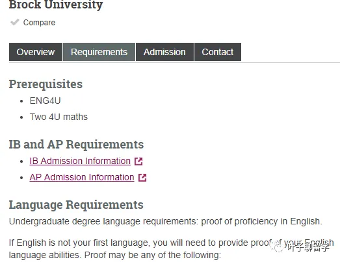
Task: Select the Contact tab
Action: pos(218,52)
